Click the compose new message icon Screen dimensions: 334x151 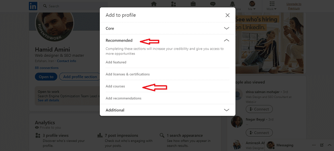322,145
